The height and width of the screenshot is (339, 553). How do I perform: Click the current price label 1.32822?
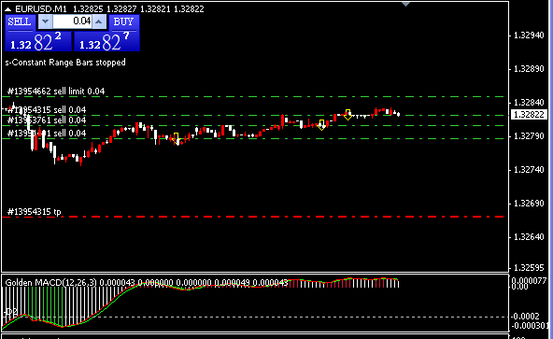(x=529, y=115)
